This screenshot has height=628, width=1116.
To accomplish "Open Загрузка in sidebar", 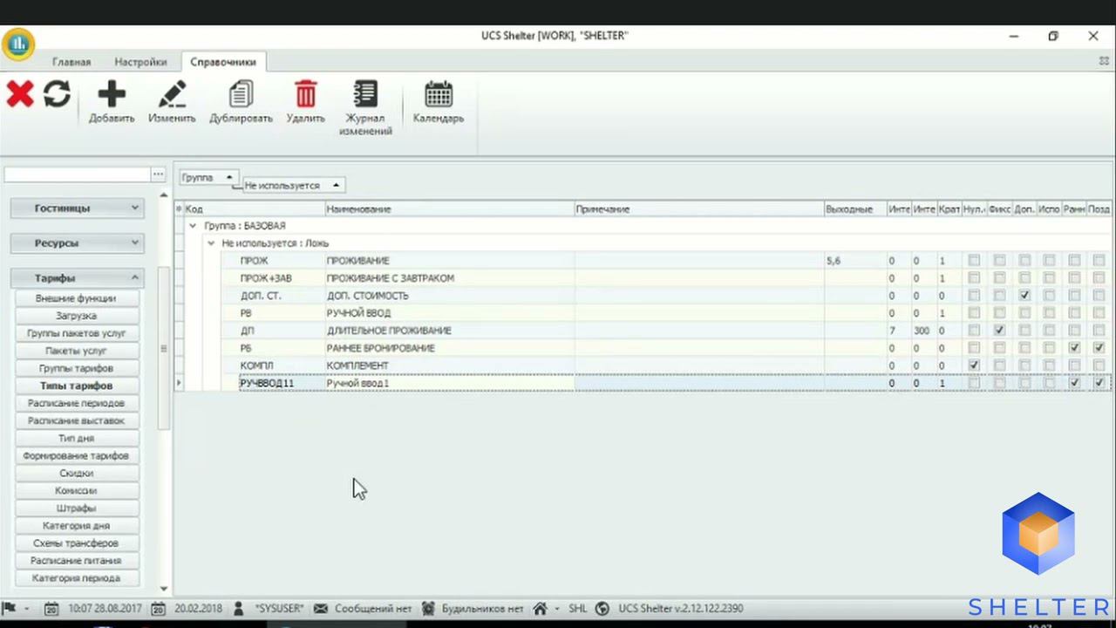I will tap(76, 316).
